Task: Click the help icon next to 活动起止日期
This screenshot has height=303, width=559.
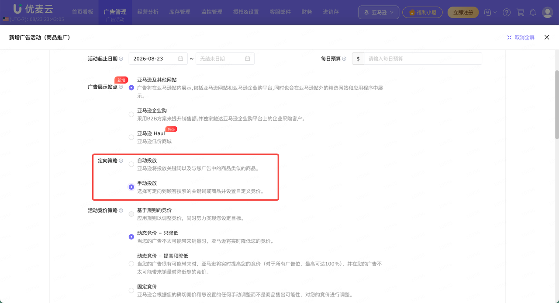Action: coord(121,59)
